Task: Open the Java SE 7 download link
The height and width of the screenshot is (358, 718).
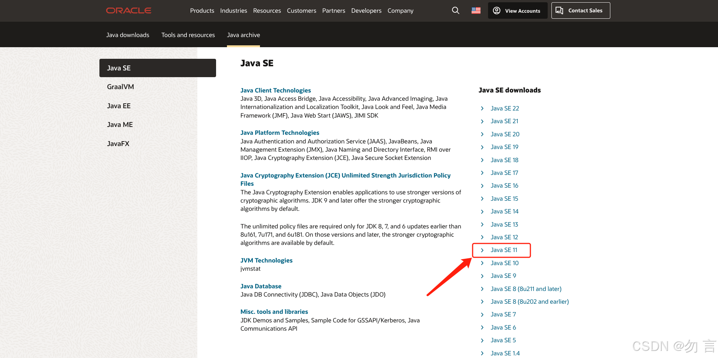Action: [503, 314]
